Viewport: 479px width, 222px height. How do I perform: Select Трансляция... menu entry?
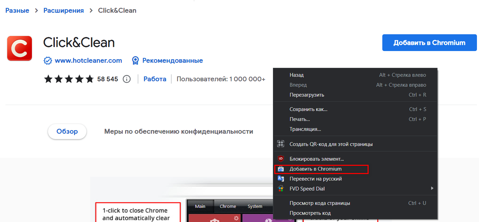pos(355,129)
